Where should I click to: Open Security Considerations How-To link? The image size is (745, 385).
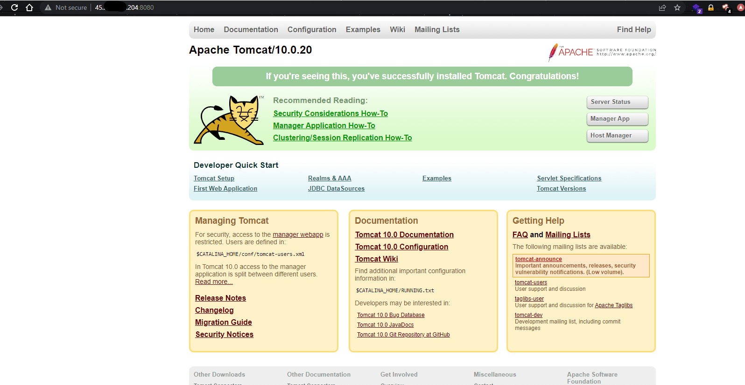(330, 113)
